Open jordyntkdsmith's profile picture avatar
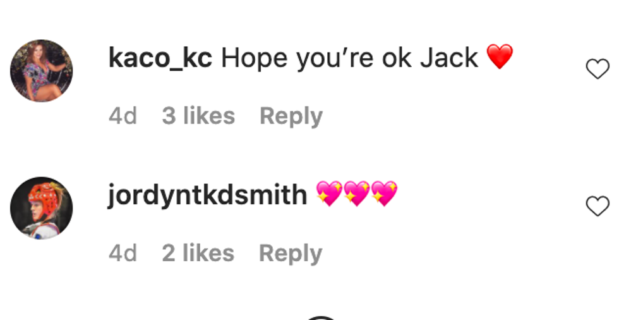This screenshot has height=320, width=619. pyautogui.click(x=42, y=208)
